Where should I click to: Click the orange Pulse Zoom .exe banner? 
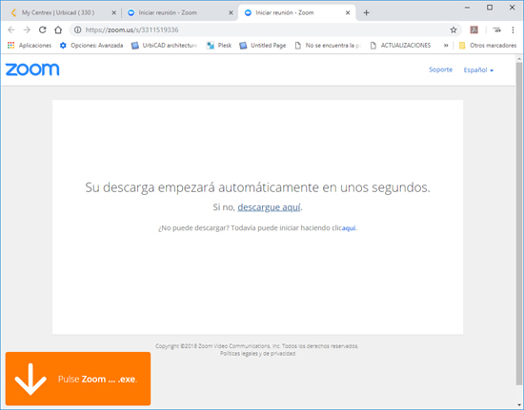point(78,379)
